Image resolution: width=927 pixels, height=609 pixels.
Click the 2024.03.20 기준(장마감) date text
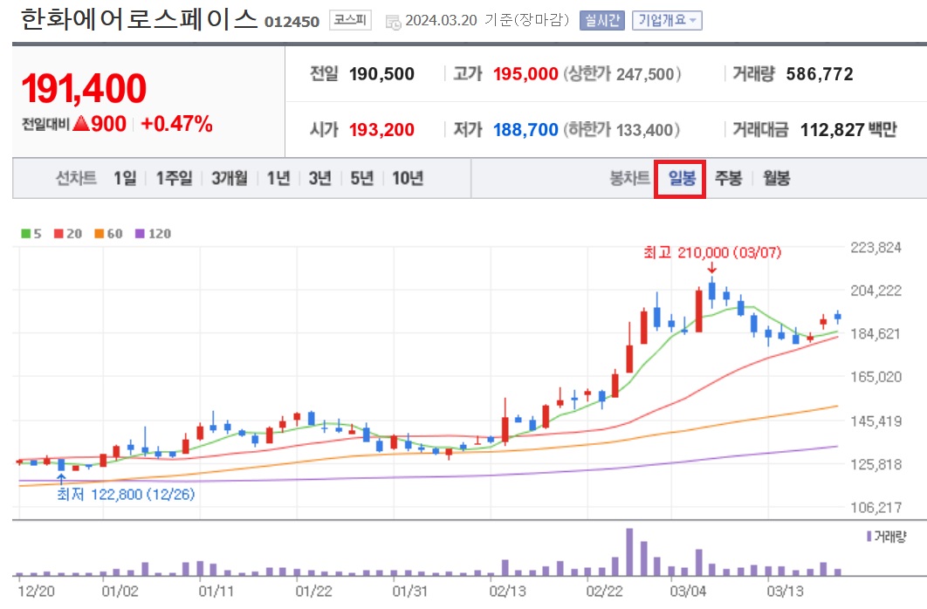[487, 20]
